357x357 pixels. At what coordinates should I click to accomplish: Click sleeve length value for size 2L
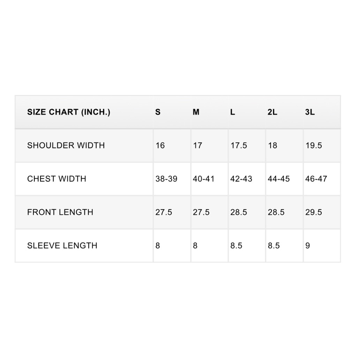[x=274, y=245]
